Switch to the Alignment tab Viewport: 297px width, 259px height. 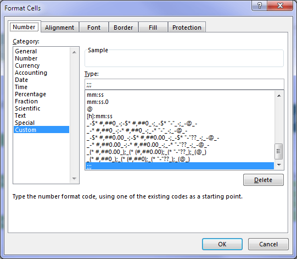tap(59, 27)
